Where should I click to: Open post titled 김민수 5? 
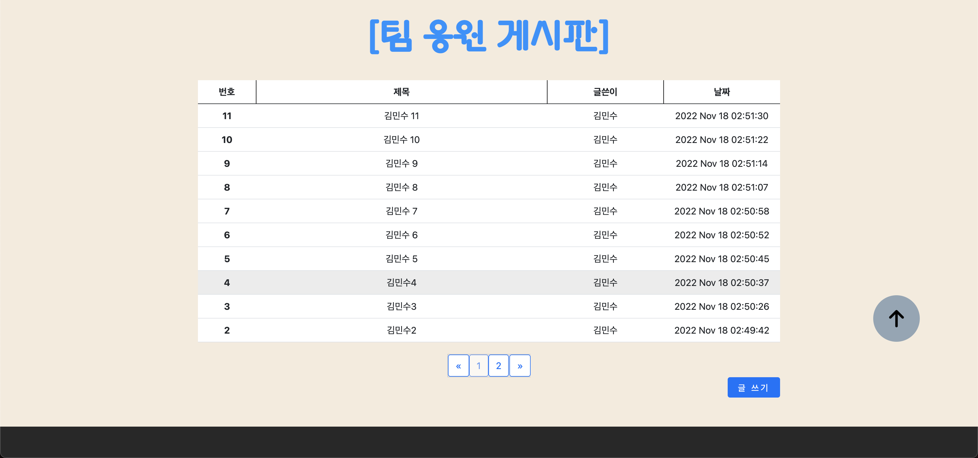tap(401, 259)
